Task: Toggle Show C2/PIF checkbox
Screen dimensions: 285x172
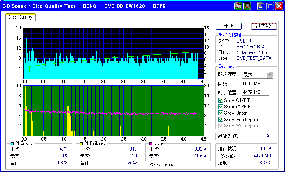Action: 221,106
